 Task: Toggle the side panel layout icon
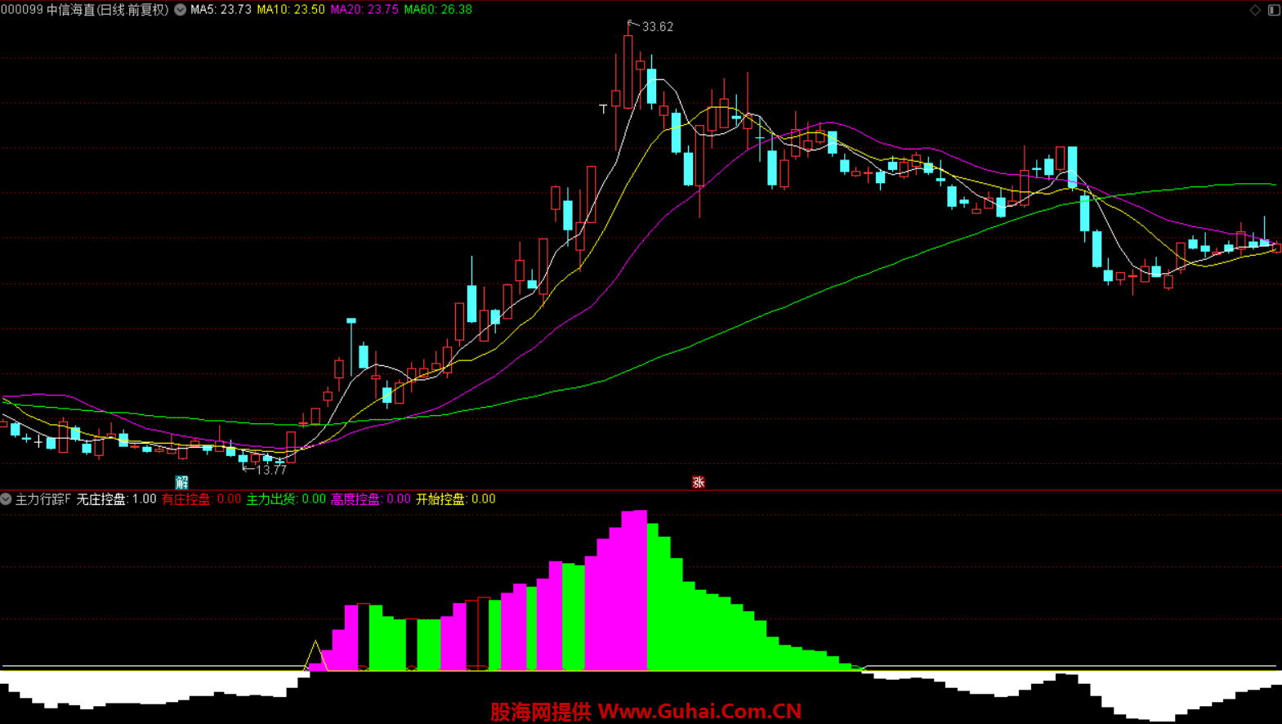tap(1274, 10)
